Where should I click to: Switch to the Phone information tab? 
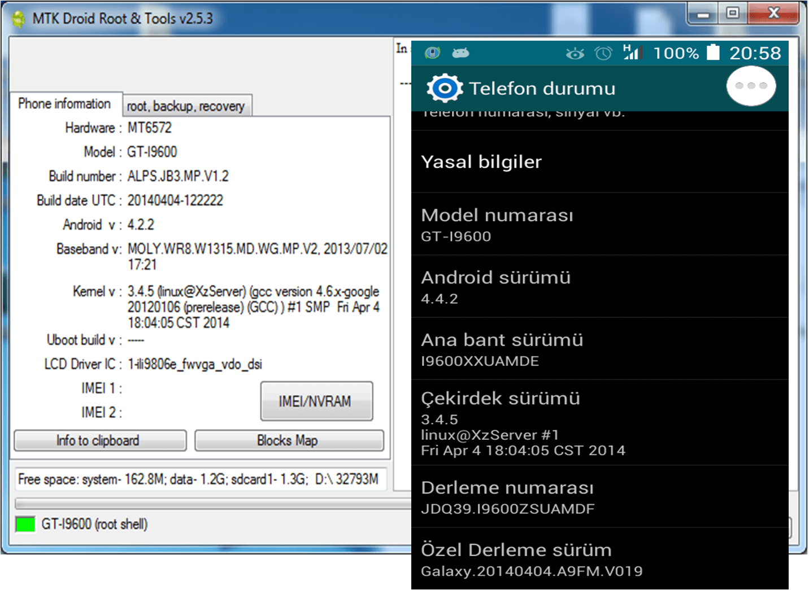64,104
